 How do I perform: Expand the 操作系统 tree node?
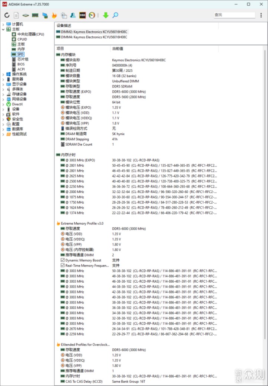tap(3, 74)
